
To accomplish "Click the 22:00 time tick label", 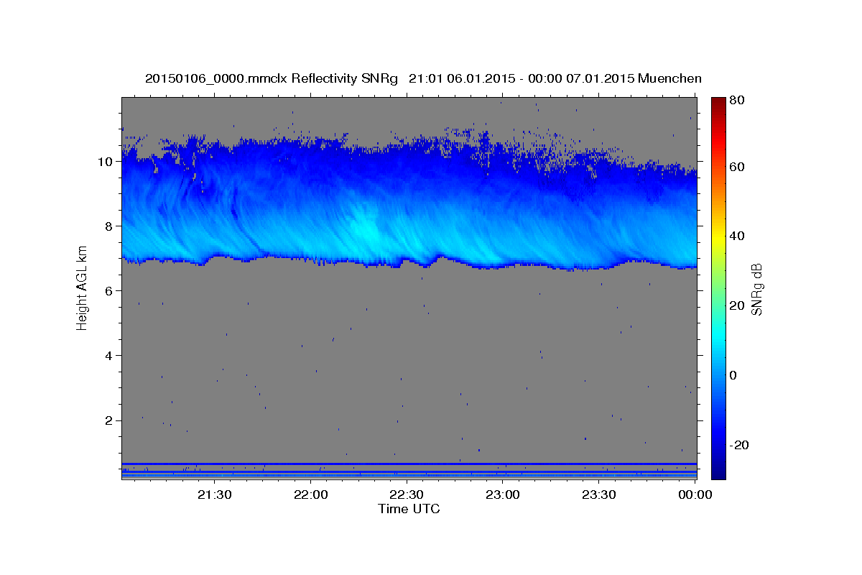I will click(311, 494).
